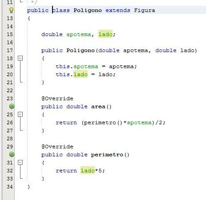
Task: Click the lightbulb hint icon in gutter
Action: click(x=12, y=10)
